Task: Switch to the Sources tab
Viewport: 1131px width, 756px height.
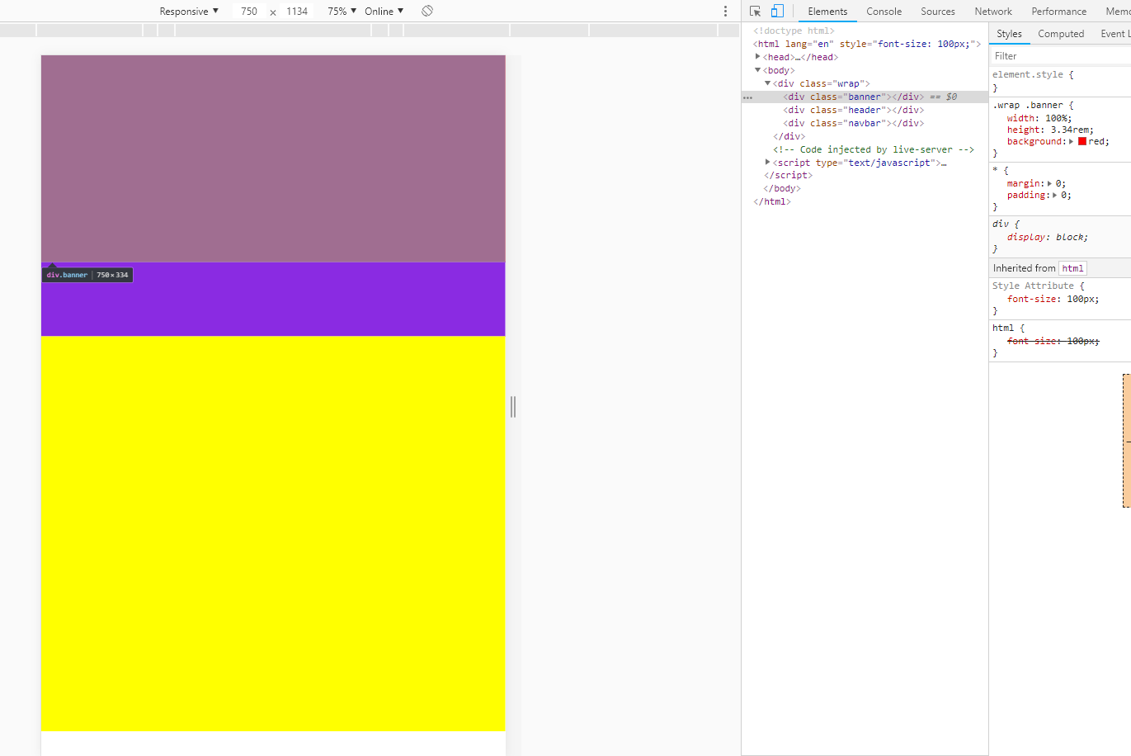Action: pyautogui.click(x=938, y=12)
